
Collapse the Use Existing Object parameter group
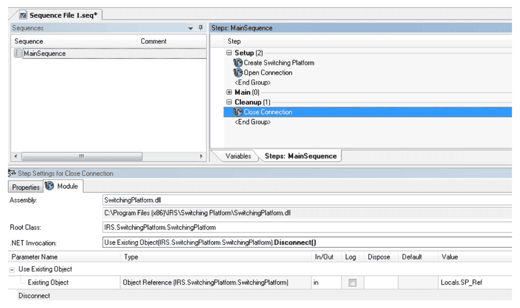(x=12, y=269)
